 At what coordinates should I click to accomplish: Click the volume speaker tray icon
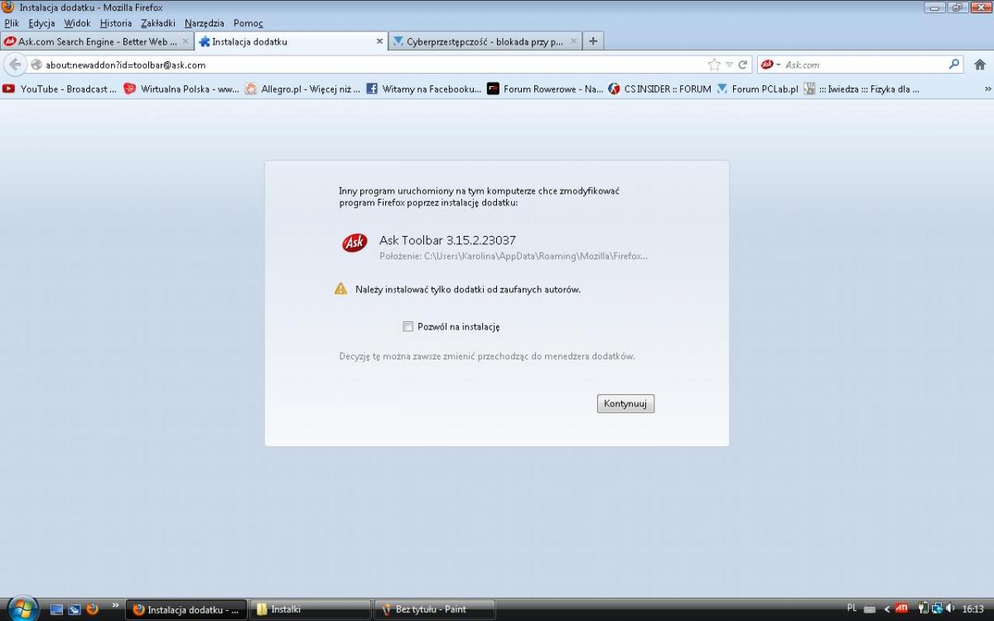click(x=950, y=609)
